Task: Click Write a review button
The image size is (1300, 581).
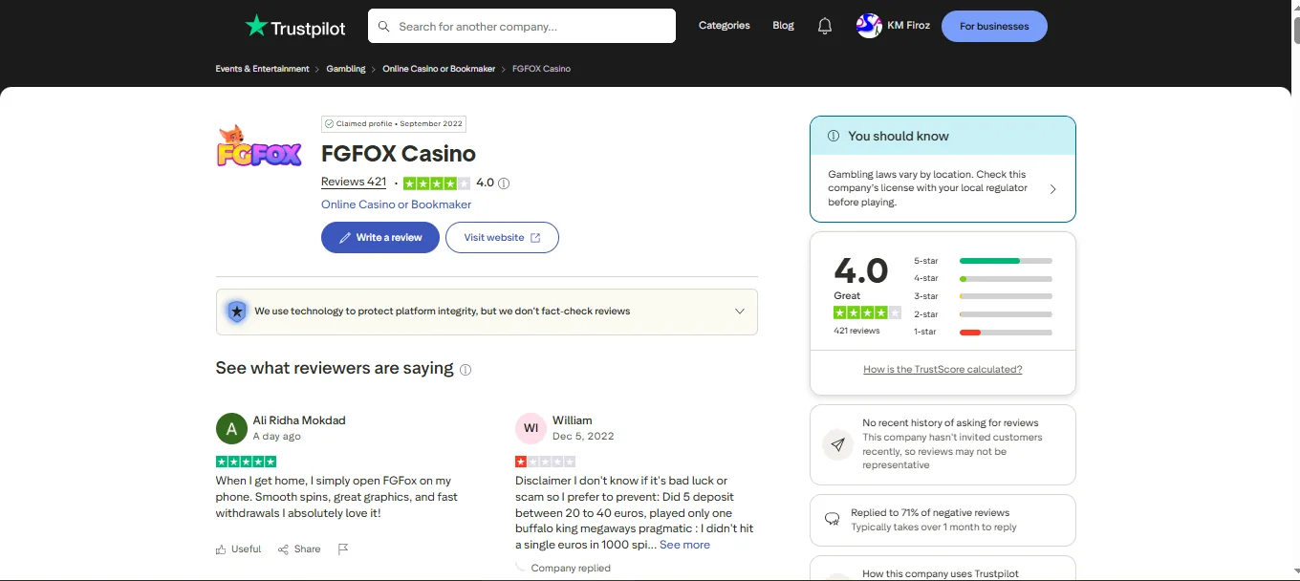Action: tap(380, 238)
